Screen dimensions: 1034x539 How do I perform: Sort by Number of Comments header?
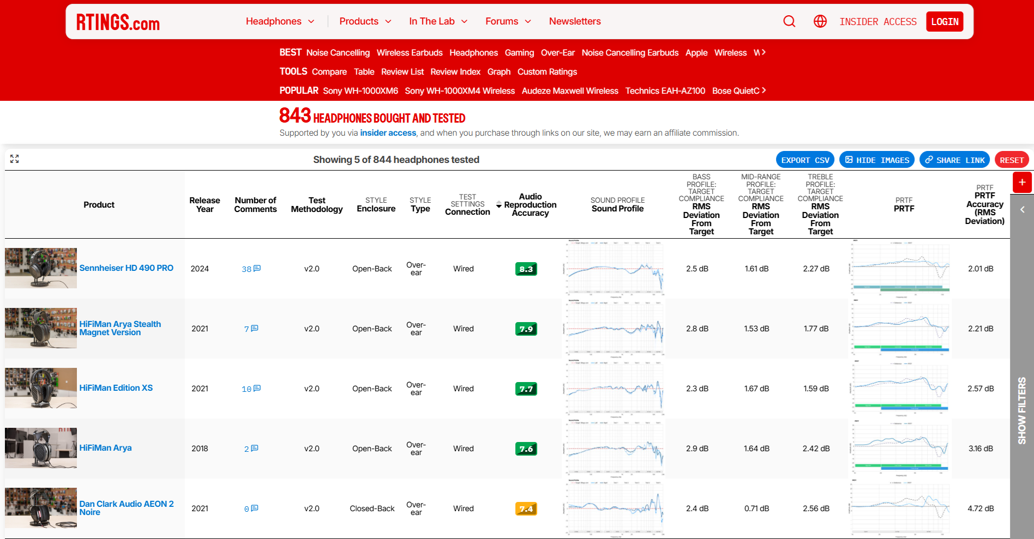[x=255, y=205]
